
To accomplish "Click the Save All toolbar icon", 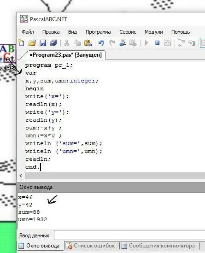I will [x=53, y=43].
